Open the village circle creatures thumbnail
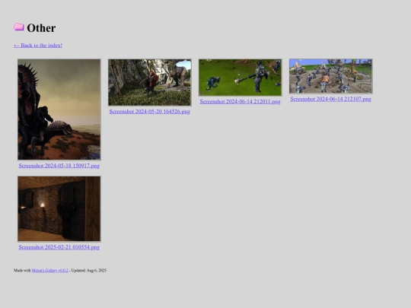 (x=330, y=76)
